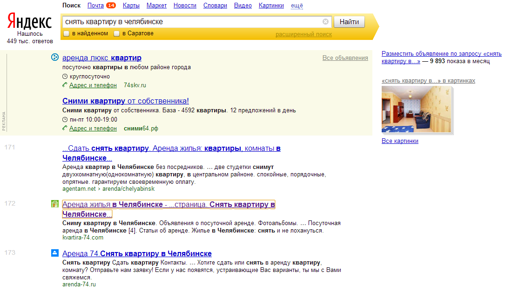Click the Yandex logo
This screenshot has height=291, width=512.
click(x=29, y=21)
